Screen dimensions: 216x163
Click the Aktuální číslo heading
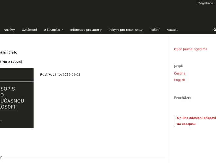[9, 52]
